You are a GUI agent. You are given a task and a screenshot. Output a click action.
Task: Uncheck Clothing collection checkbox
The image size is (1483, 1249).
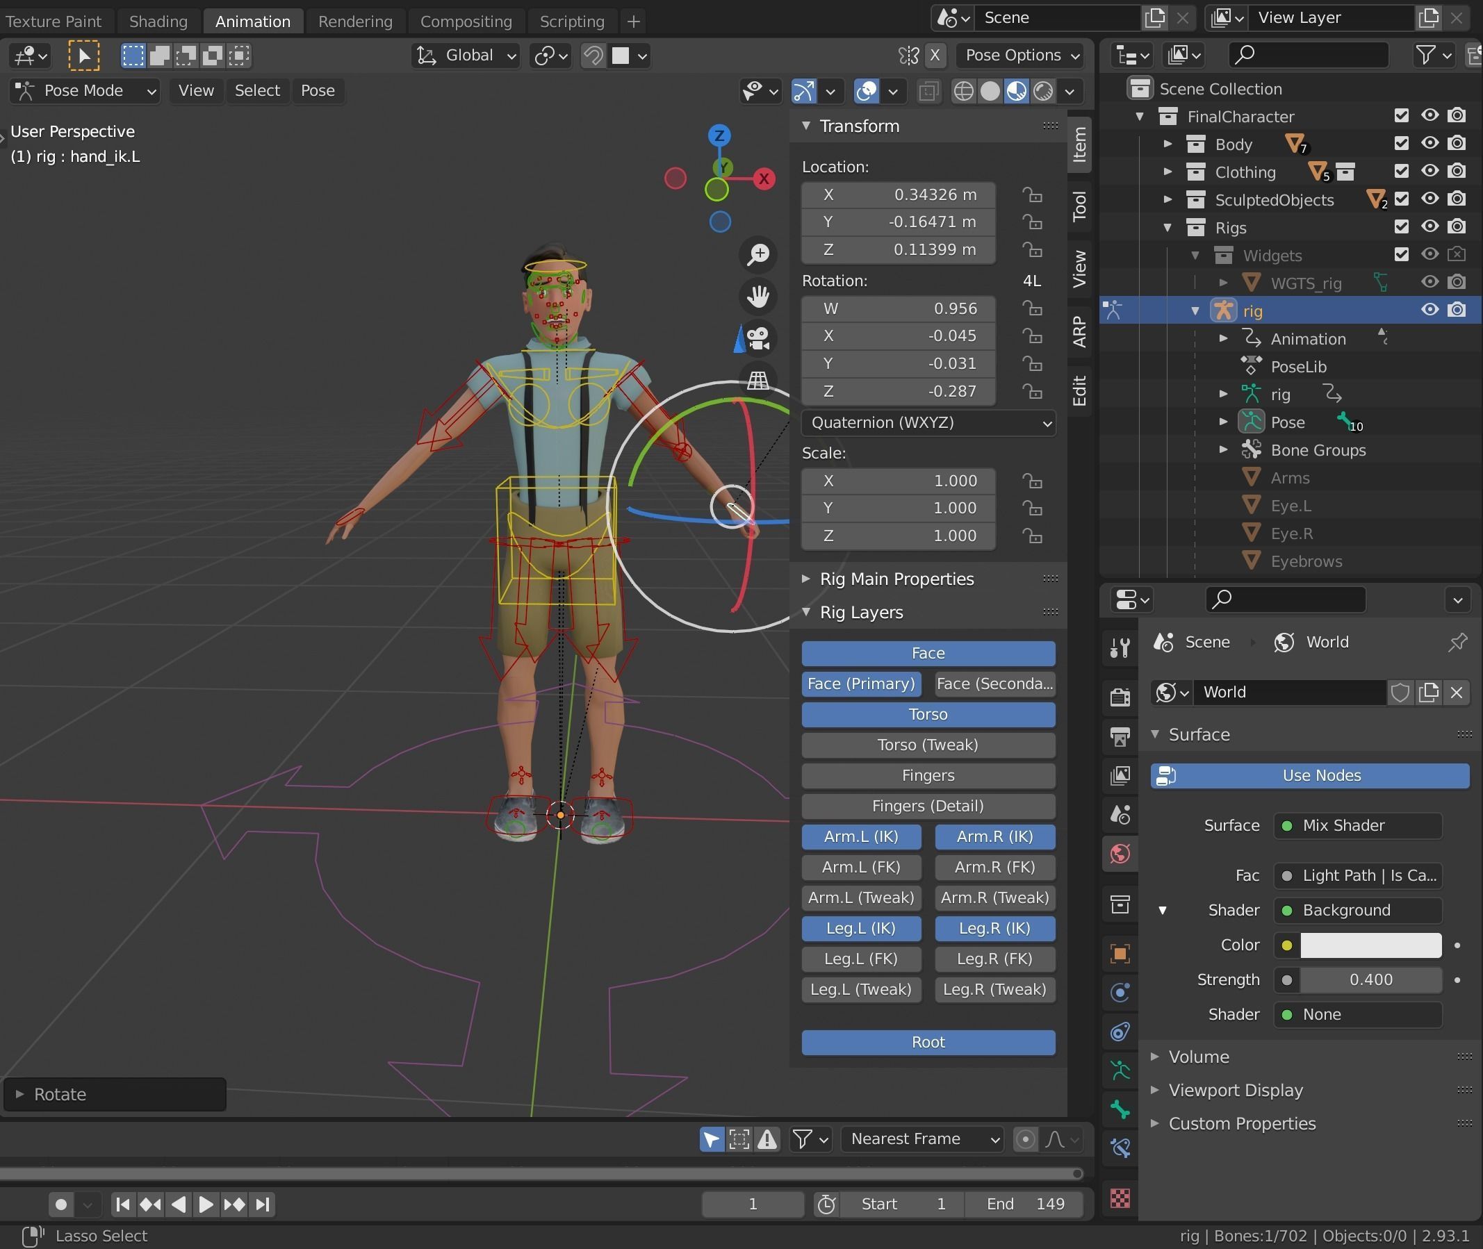1401,171
